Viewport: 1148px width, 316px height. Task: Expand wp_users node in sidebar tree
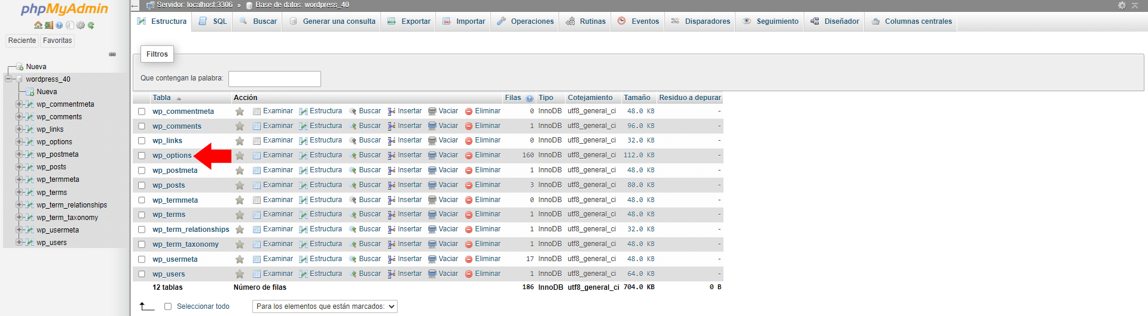(x=19, y=242)
